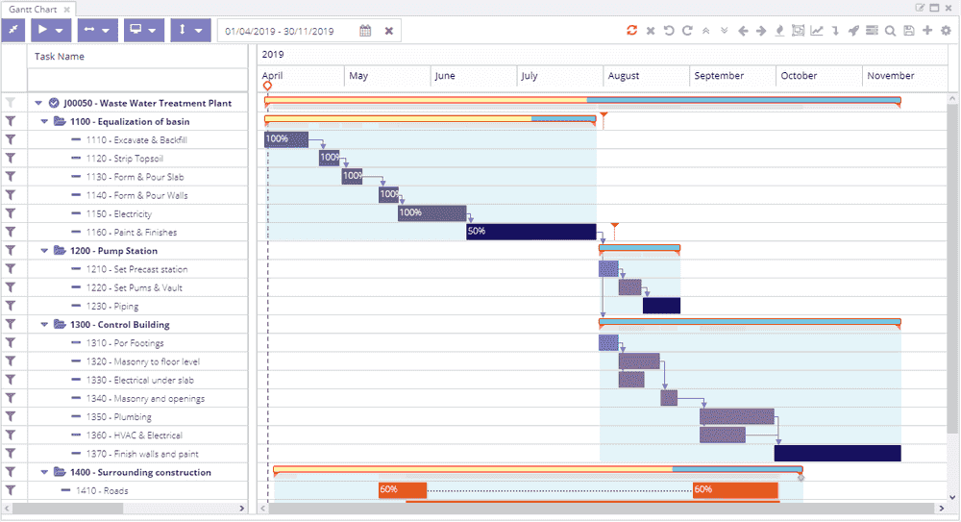Click the magnifier search icon
The width and height of the screenshot is (961, 522).
click(891, 31)
